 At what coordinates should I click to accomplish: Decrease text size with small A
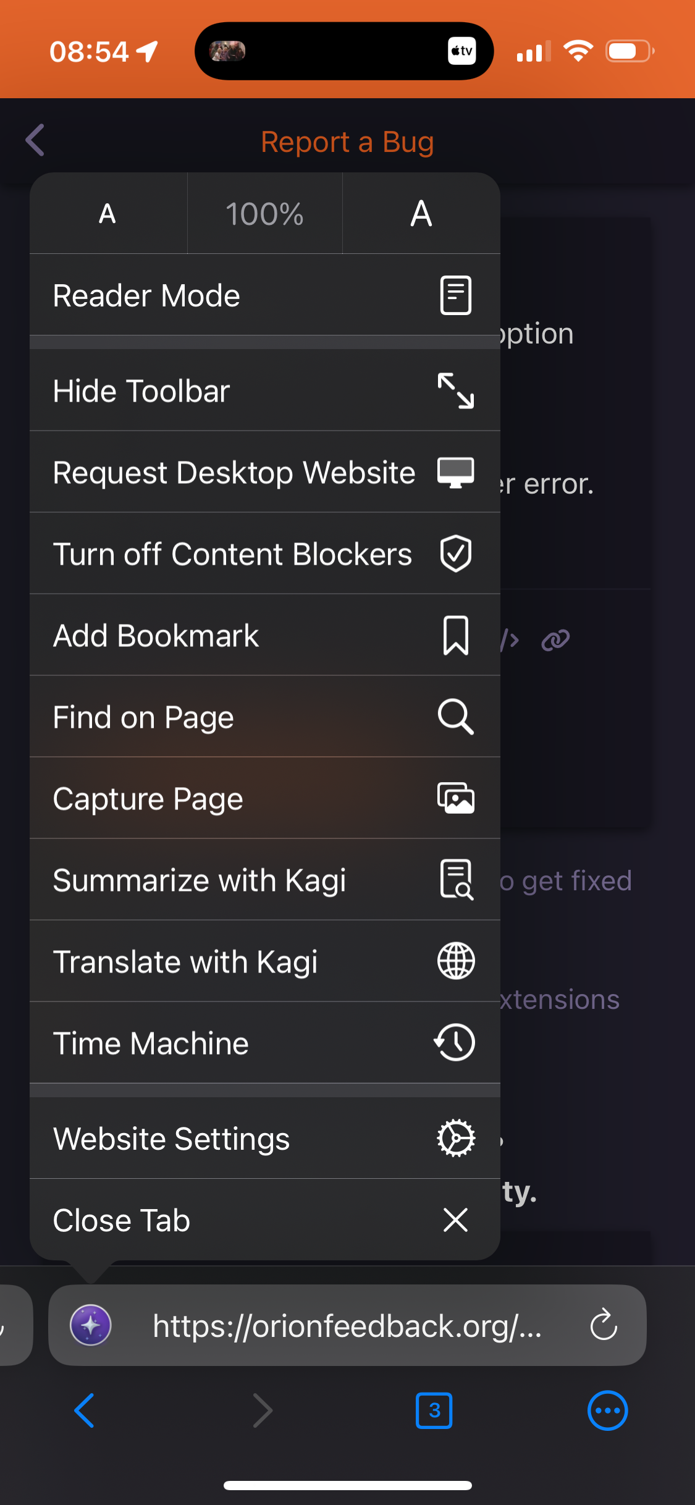pos(107,214)
